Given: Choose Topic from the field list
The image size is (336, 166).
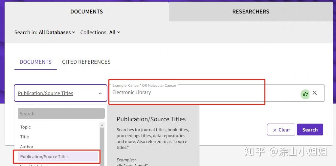Looking at the screenshot, I should pyautogui.click(x=26, y=127).
